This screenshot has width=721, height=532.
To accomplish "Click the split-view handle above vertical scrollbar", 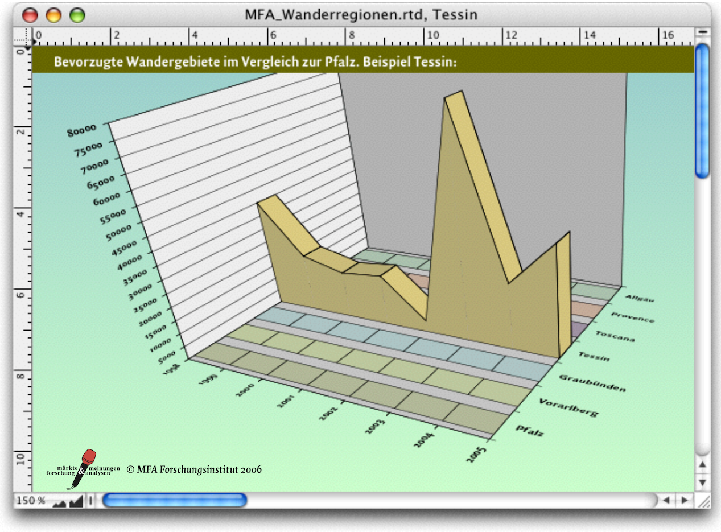I will (x=703, y=33).
